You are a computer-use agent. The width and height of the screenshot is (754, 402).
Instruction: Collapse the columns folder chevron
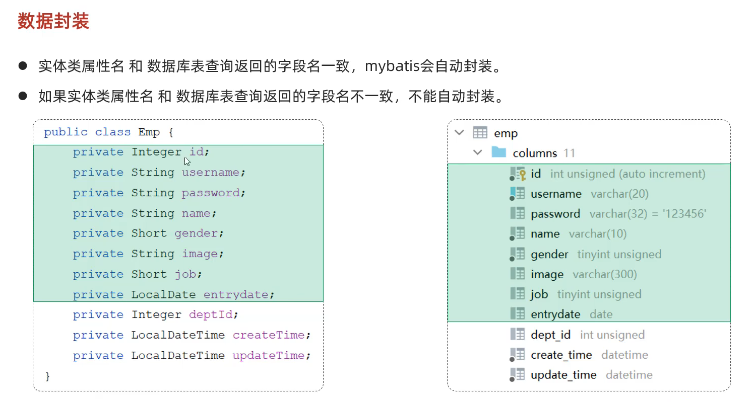click(478, 152)
